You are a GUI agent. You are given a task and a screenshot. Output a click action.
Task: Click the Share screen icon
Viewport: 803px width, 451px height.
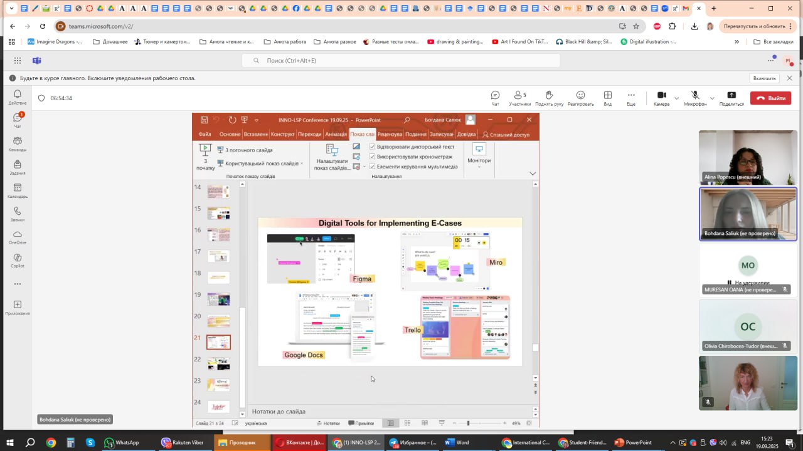pos(731,98)
